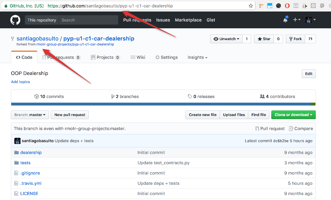Go to Marketplace
Image resolution: width=331 pixels, height=200 pixels.
coord(188,20)
